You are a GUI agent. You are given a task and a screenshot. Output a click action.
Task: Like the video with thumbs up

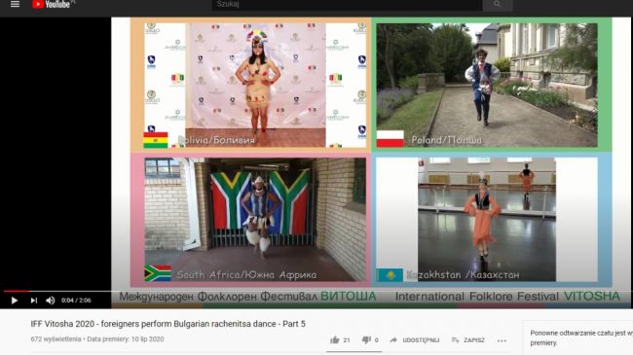(335, 340)
